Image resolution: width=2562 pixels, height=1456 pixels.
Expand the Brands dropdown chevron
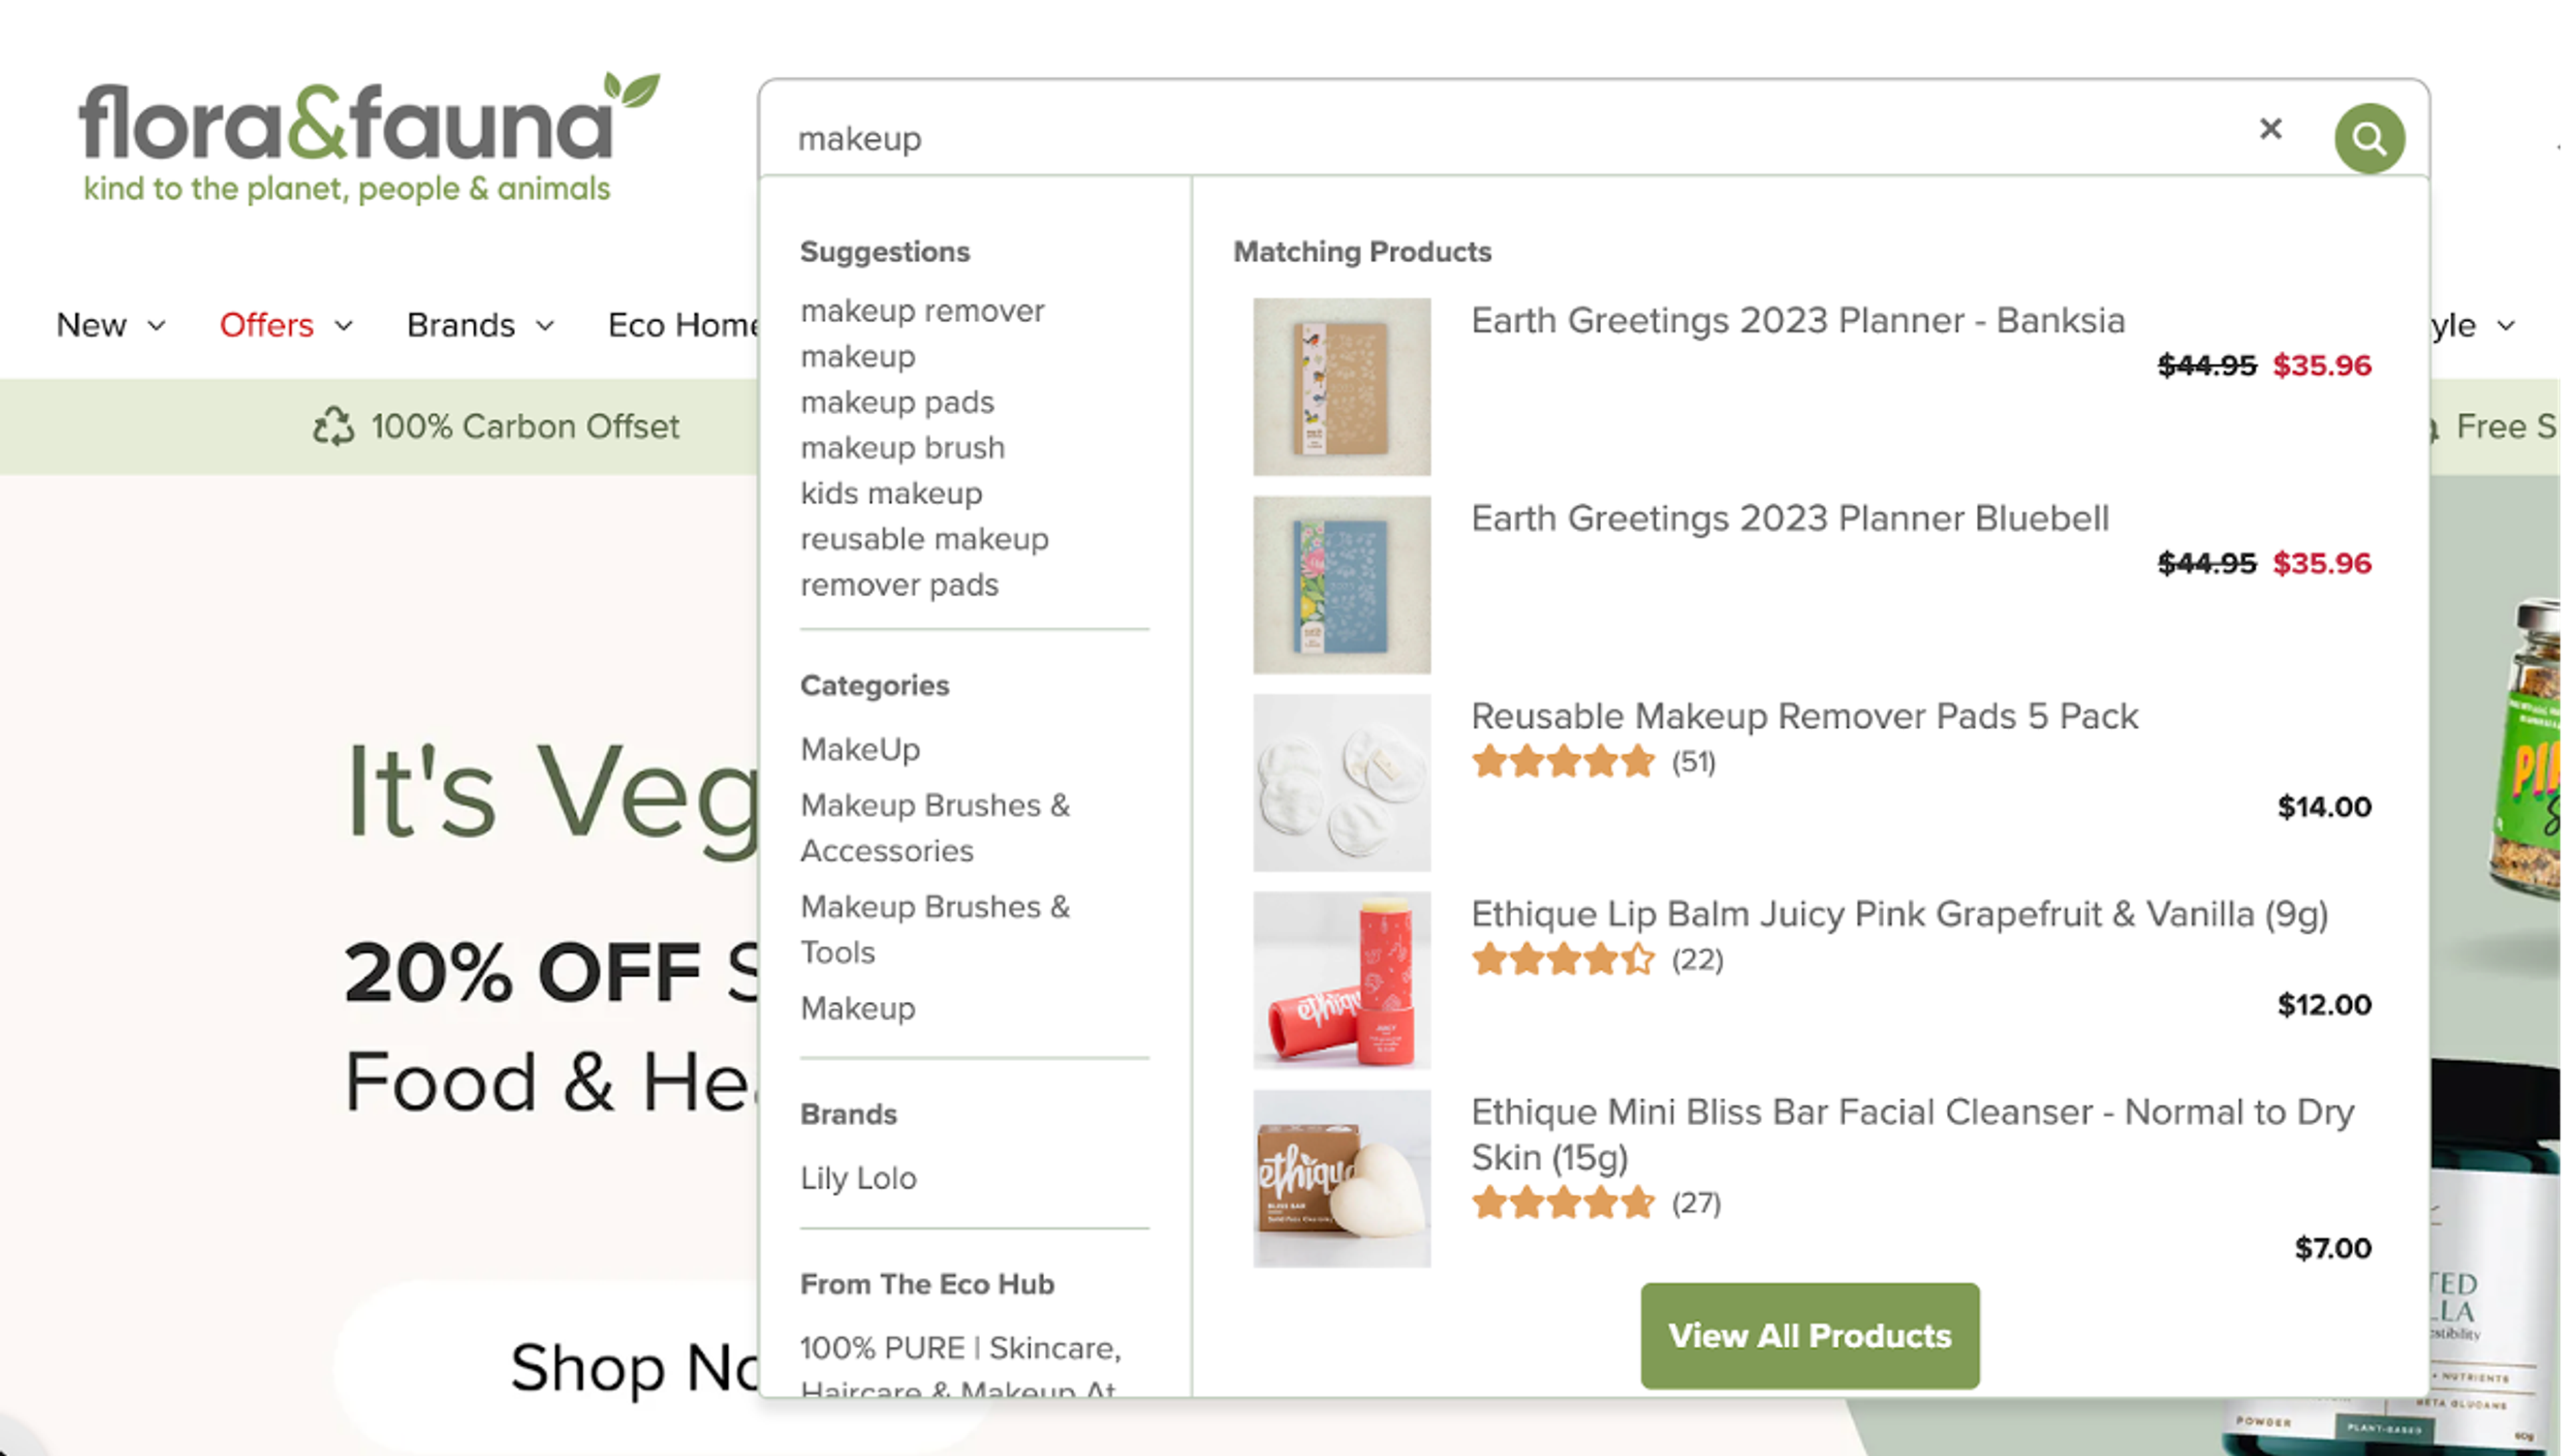[x=546, y=326]
